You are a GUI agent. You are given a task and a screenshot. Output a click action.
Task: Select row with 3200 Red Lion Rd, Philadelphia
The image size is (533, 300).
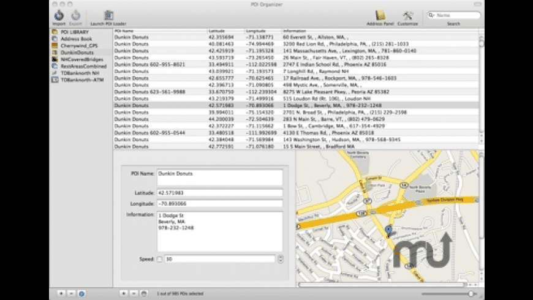296,44
